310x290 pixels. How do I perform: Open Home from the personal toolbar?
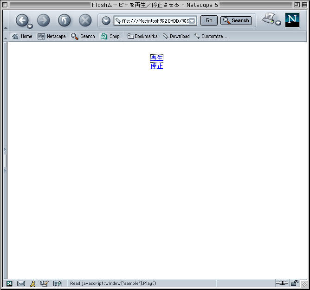pos(22,36)
